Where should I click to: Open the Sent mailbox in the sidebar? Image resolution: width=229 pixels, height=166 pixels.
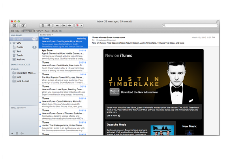[24, 51]
